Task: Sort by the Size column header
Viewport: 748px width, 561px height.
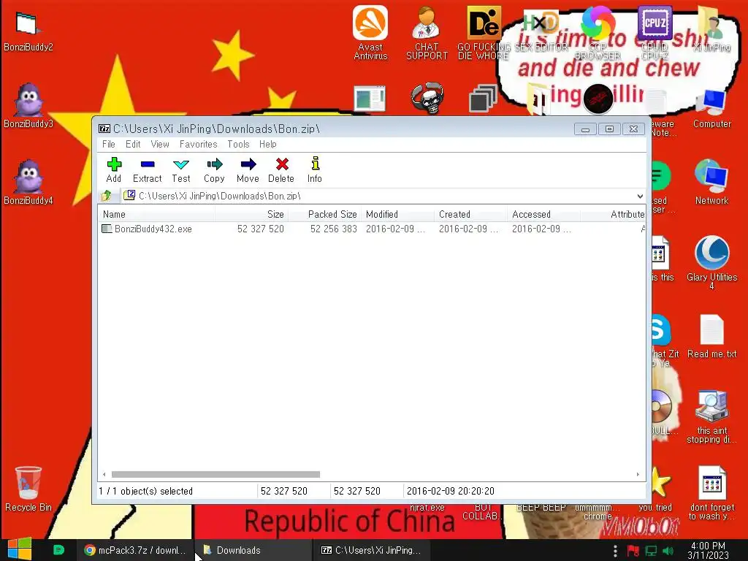Action: coord(251,214)
